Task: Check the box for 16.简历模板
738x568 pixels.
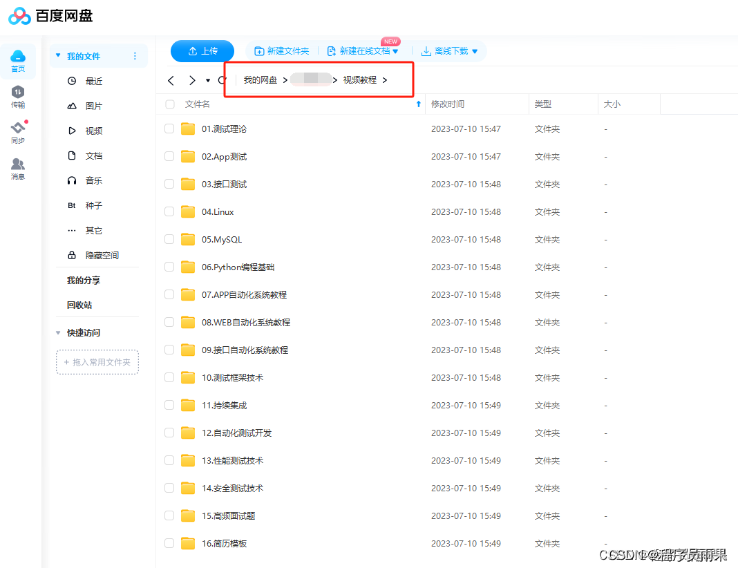Action: point(169,543)
